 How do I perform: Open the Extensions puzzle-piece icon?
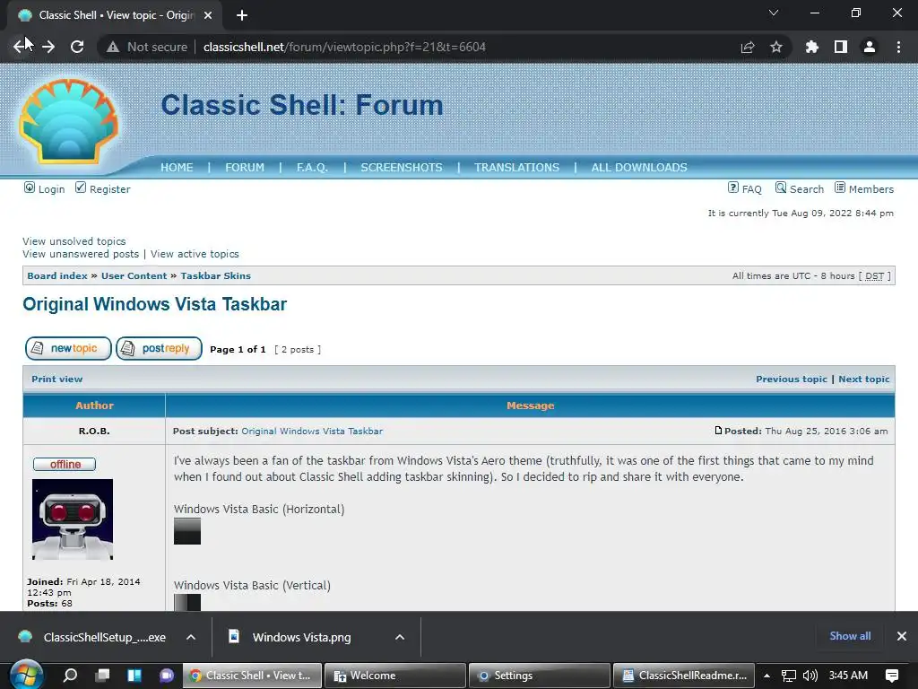[811, 47]
